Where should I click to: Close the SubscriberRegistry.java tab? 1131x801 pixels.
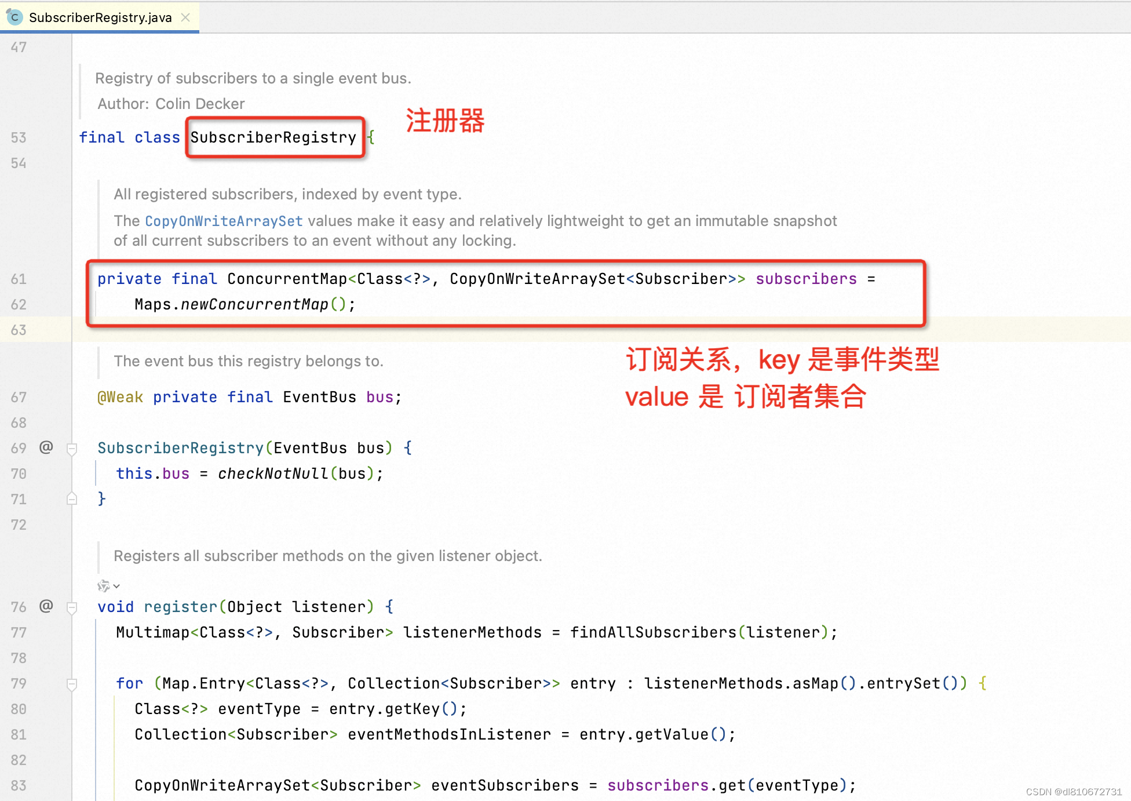[185, 17]
